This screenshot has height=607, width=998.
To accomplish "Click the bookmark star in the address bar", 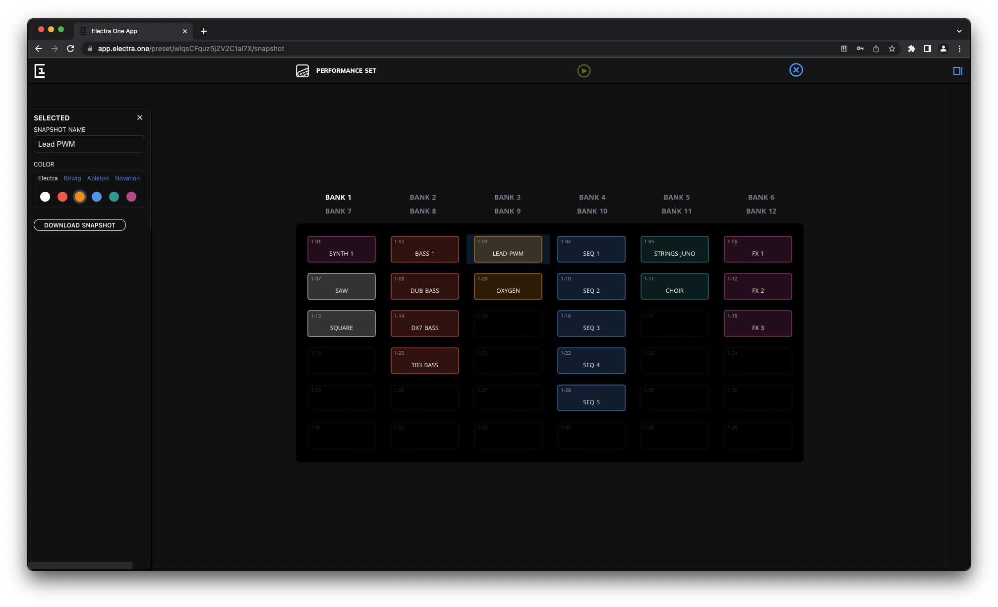I will tap(892, 49).
